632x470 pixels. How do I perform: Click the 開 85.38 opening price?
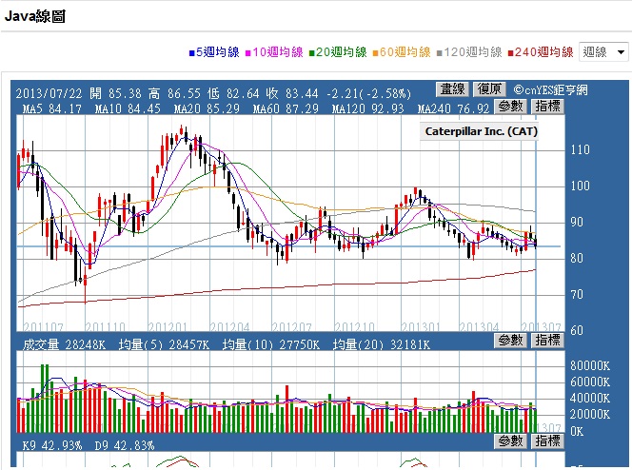tap(115, 94)
